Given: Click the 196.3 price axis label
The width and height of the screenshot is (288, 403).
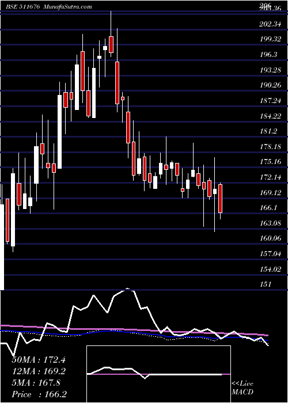Looking at the screenshot, I should point(269,55).
